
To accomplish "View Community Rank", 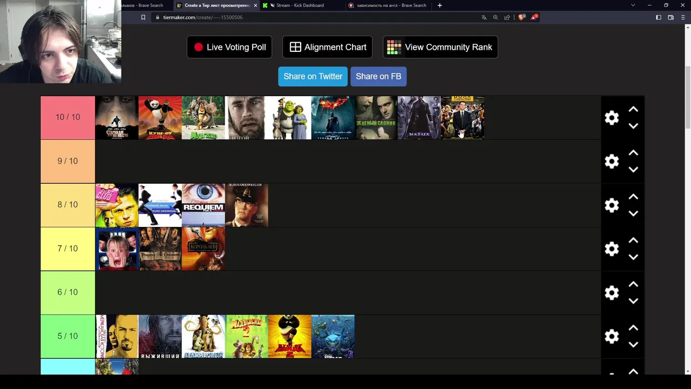I will tap(440, 47).
